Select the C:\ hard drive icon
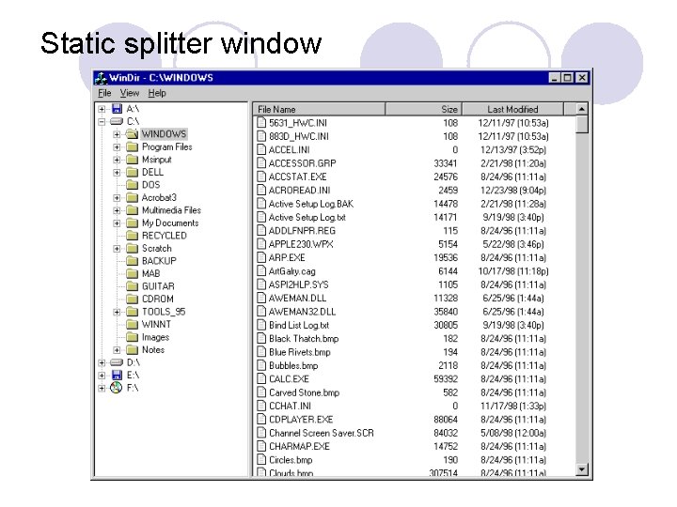This screenshot has width=677, height=507. coord(117,121)
